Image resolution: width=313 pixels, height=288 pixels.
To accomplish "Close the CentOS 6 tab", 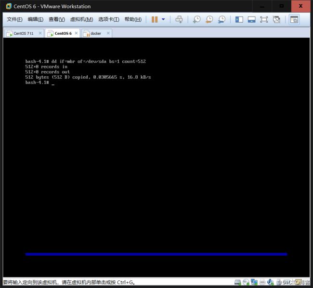I will 76,33.
